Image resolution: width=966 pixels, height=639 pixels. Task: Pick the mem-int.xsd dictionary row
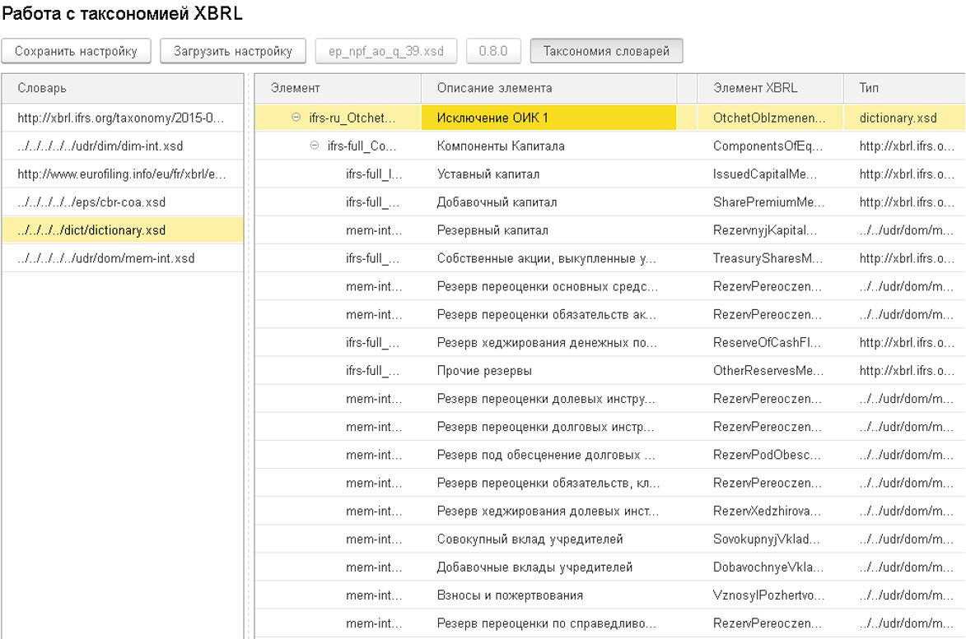point(106,258)
